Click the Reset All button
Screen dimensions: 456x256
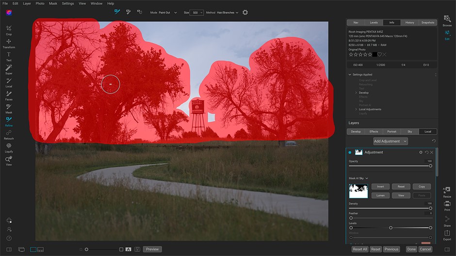[360, 249]
